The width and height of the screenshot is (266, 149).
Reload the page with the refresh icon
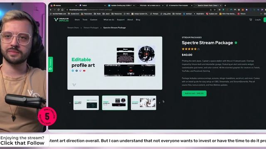[x=58, y=10]
